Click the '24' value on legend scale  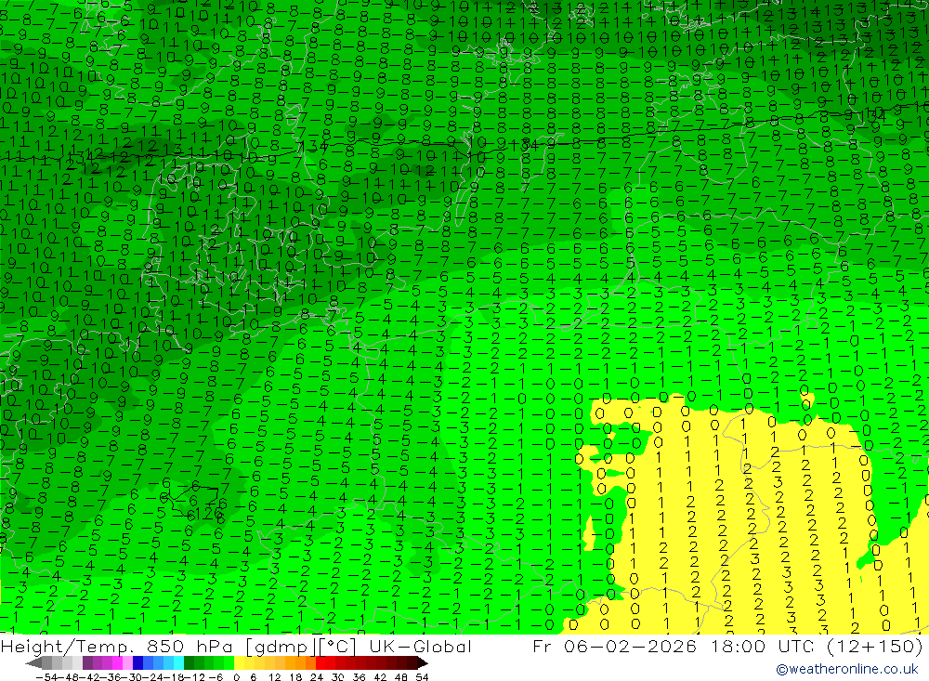[317, 677]
